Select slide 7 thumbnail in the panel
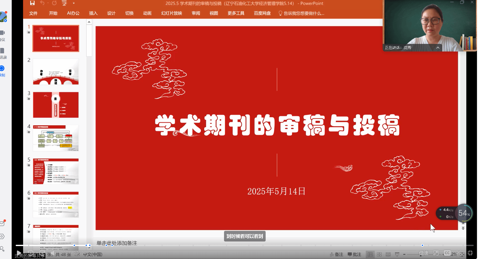This screenshot has height=259, width=478. point(56,238)
